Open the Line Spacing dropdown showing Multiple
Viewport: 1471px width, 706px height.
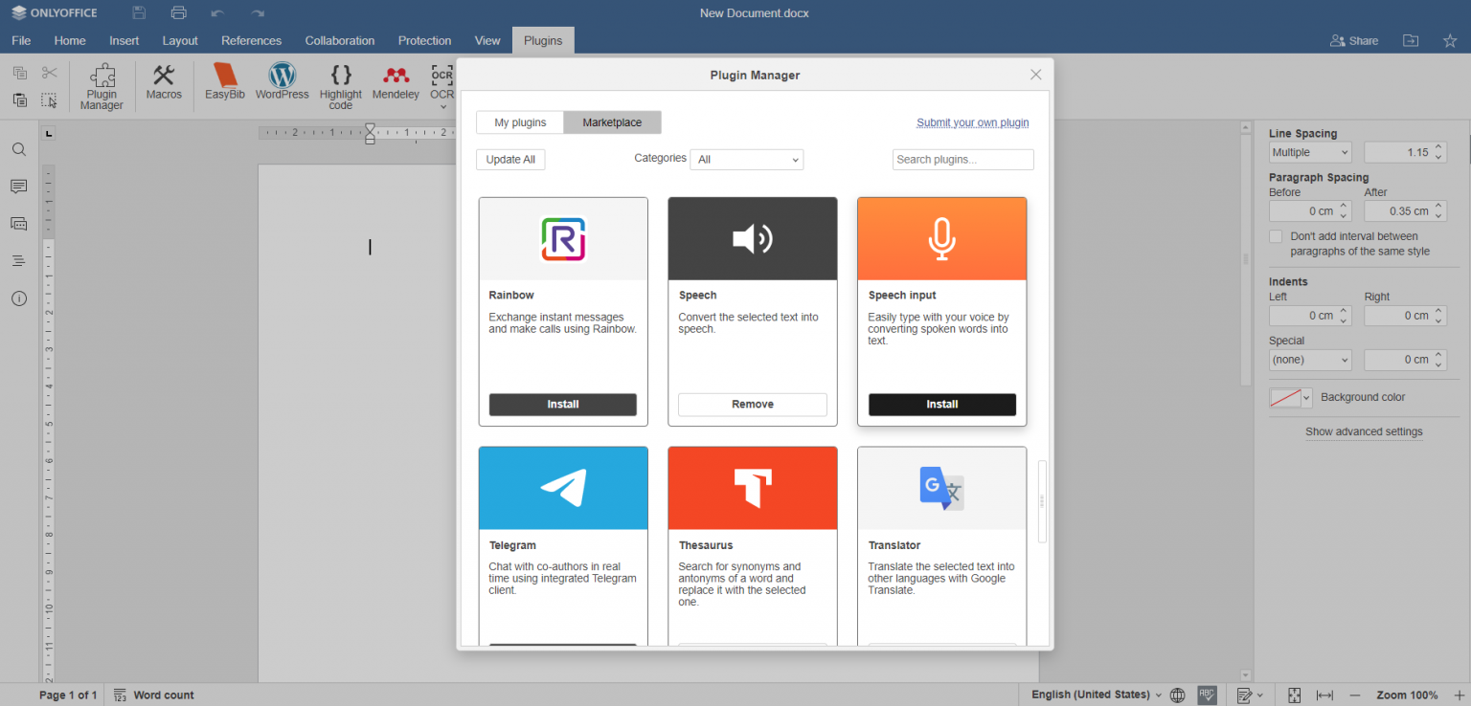click(x=1309, y=151)
